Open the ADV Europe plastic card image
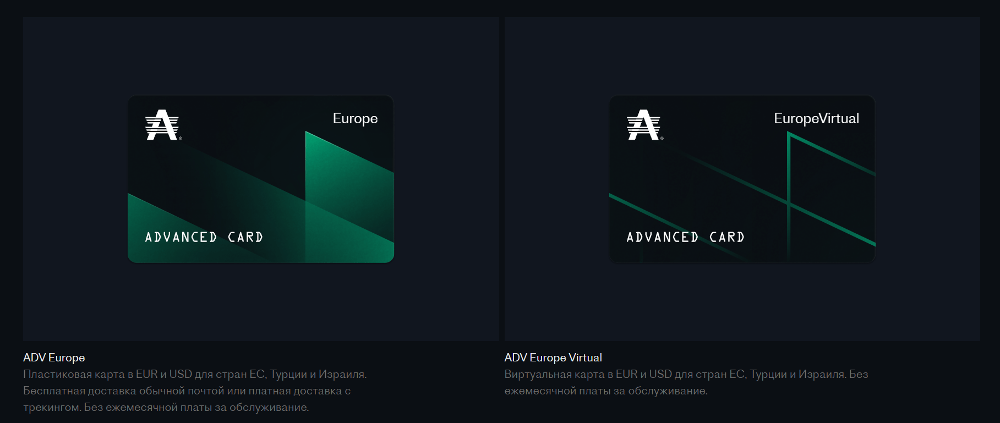The image size is (1000, 423). 261,179
